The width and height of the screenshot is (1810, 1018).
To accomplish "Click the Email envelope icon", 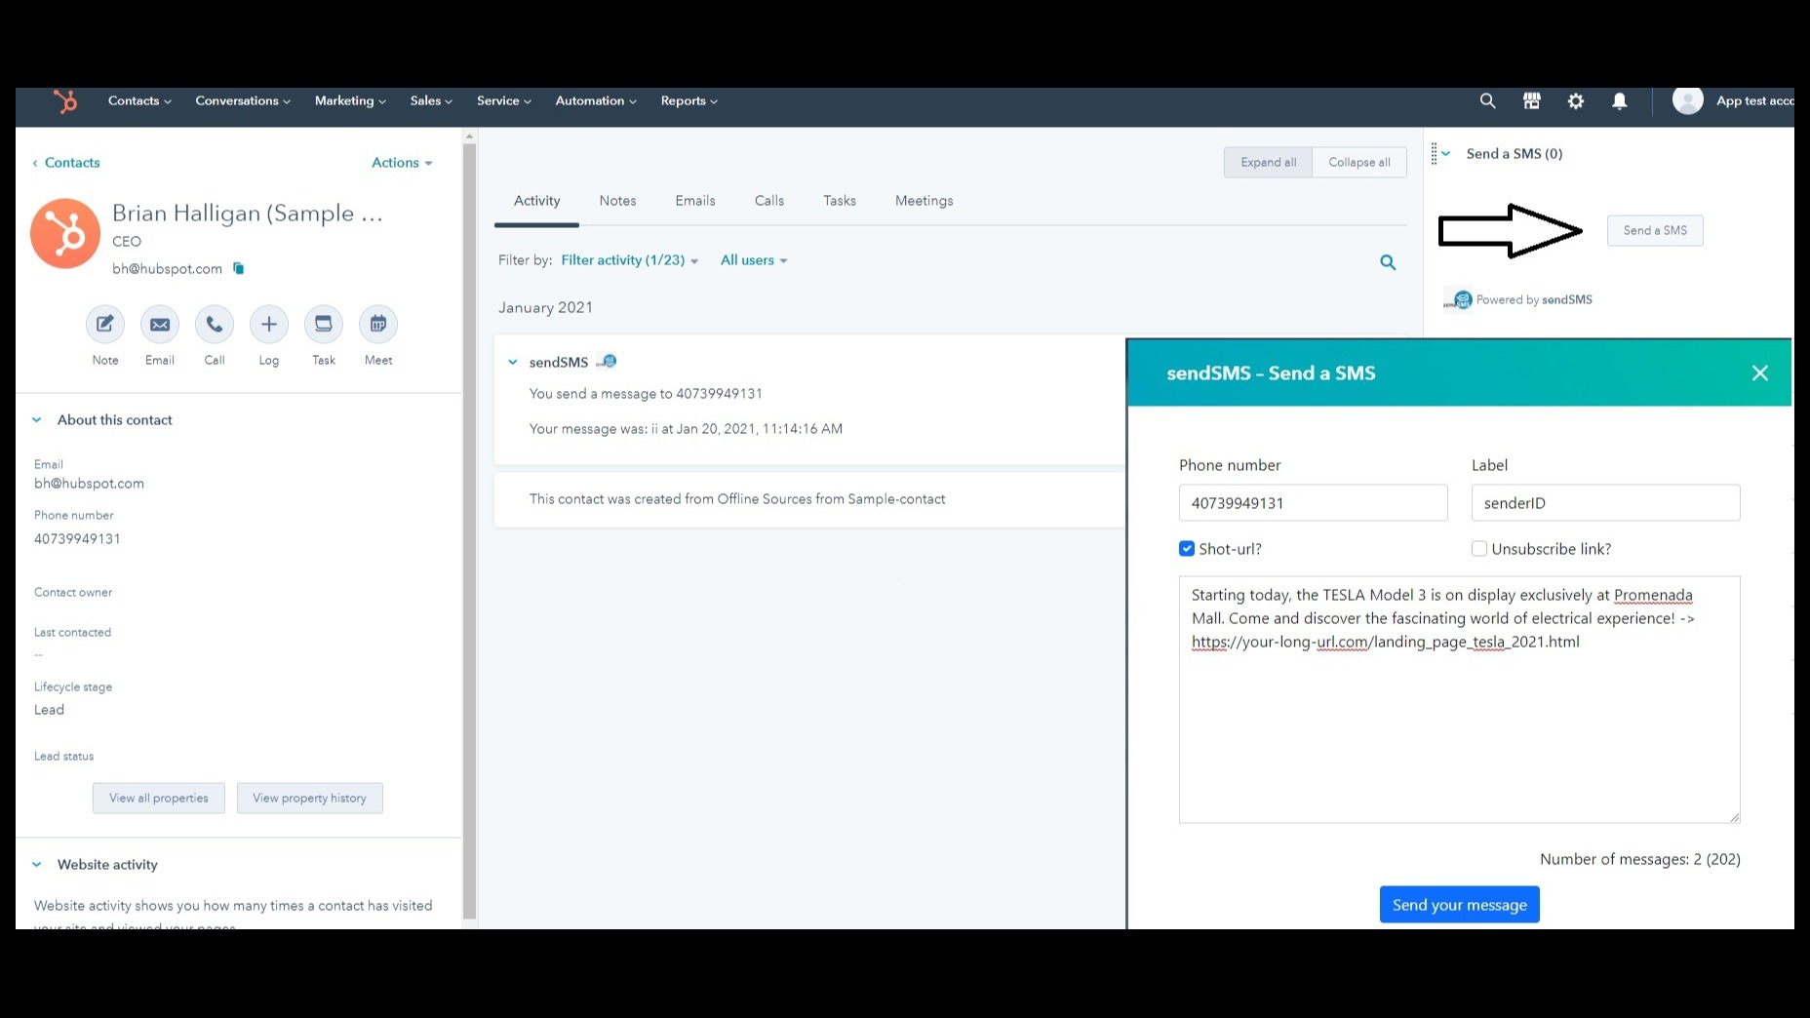I will 160,325.
